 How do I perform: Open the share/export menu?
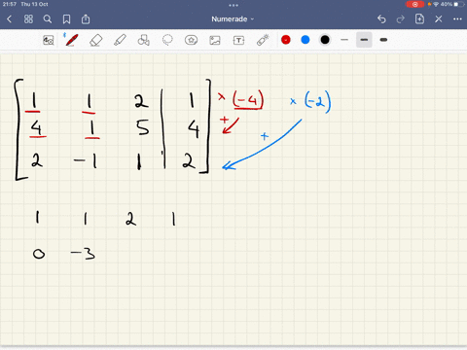coord(86,19)
